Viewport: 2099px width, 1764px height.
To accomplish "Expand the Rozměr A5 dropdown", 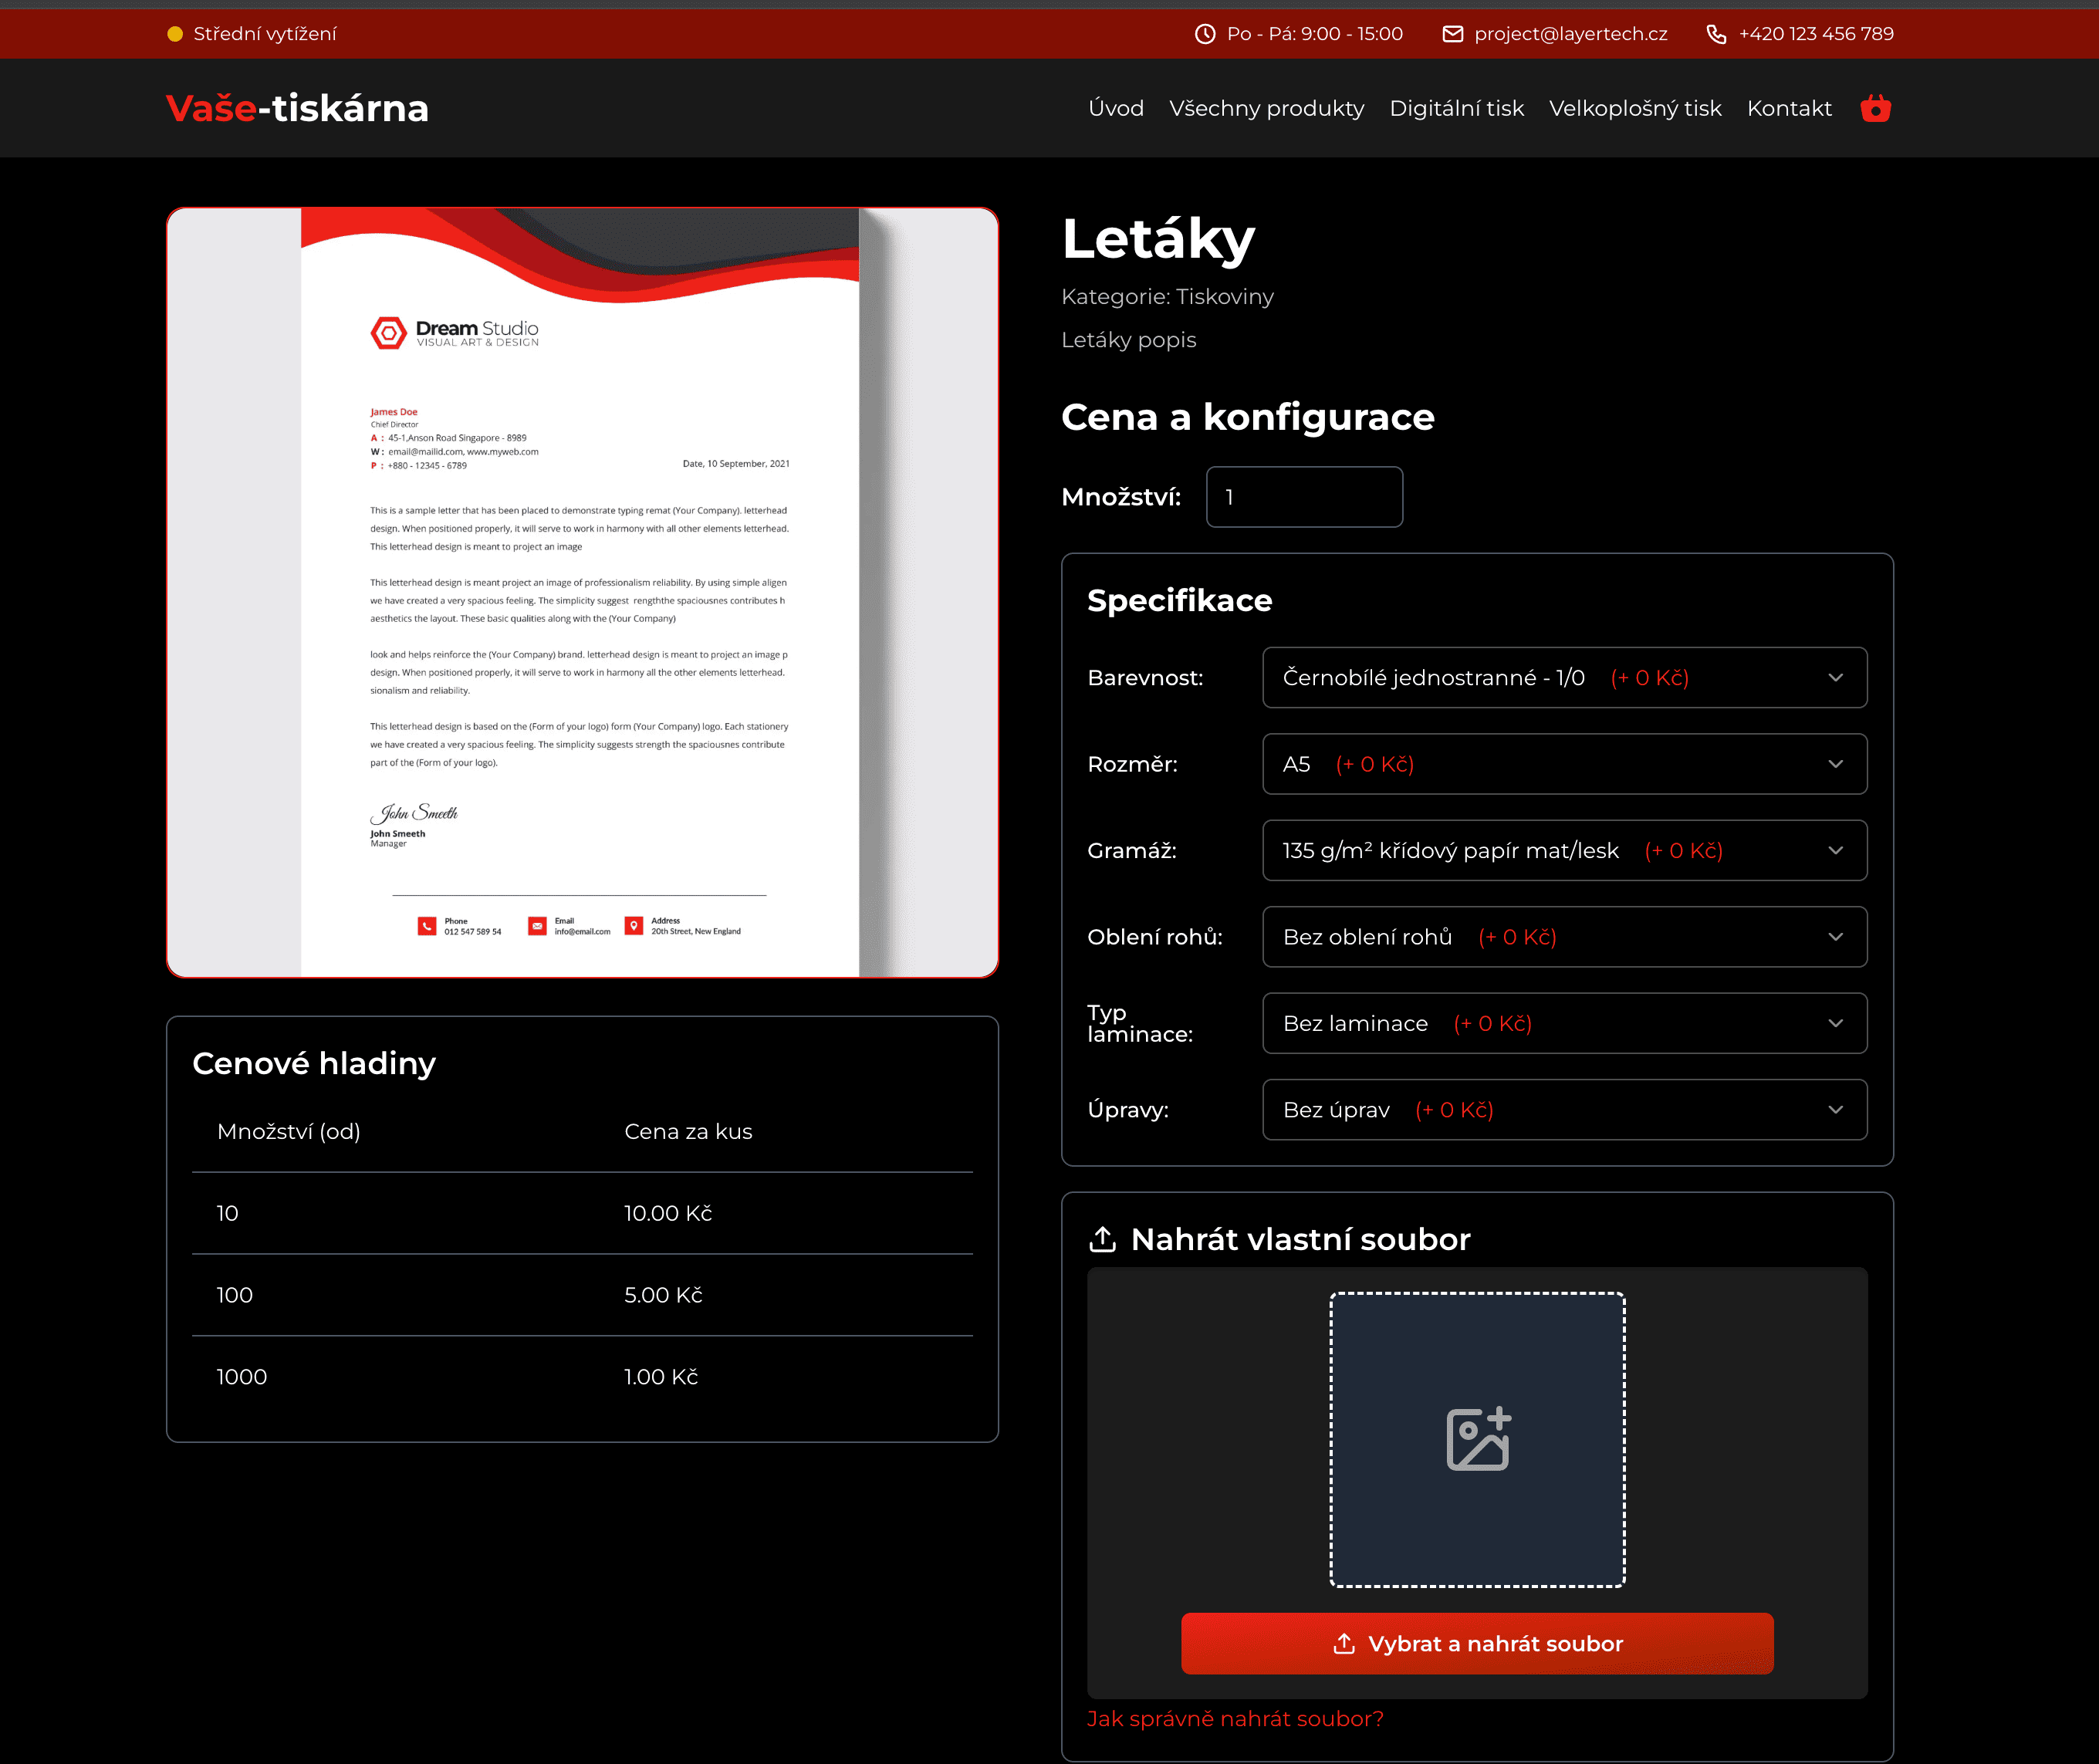I will click(1564, 764).
